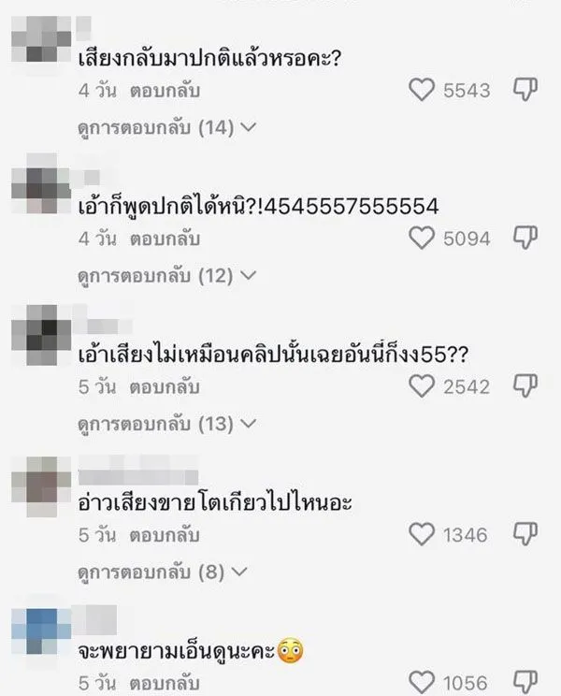This screenshot has height=696, width=561.
Task: Expand the 12 replies thread
Action: pos(167,276)
